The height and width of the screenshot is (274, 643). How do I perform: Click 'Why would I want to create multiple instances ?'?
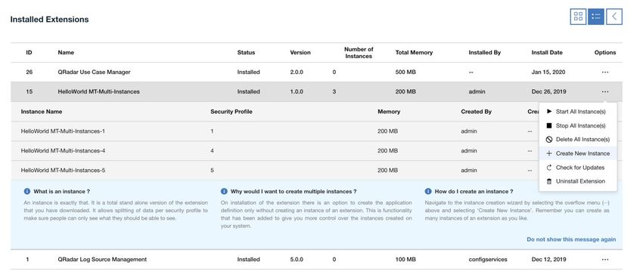click(294, 191)
